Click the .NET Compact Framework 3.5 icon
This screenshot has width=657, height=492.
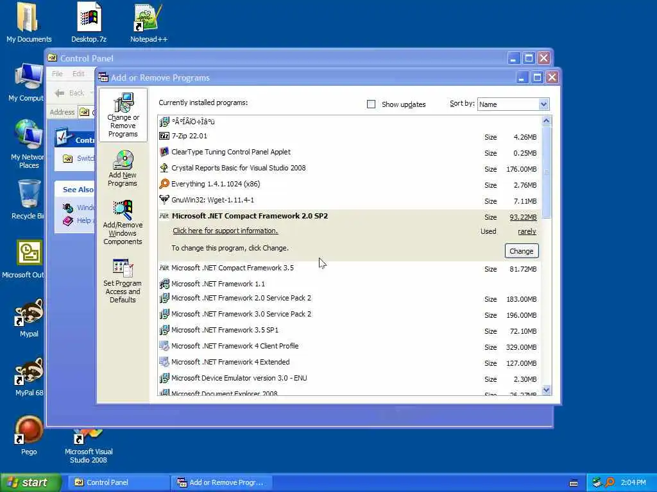click(x=164, y=268)
